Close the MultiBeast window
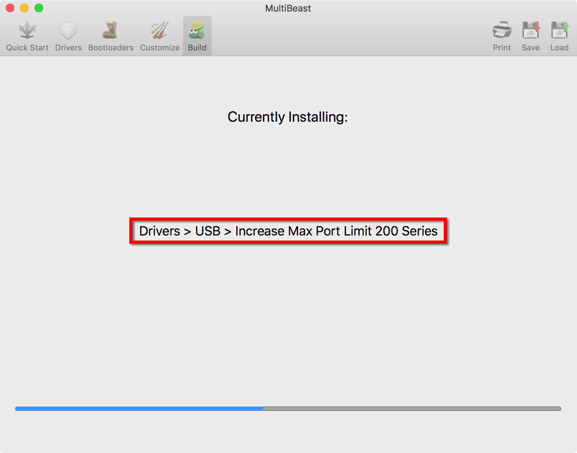The height and width of the screenshot is (453, 577). (x=10, y=8)
